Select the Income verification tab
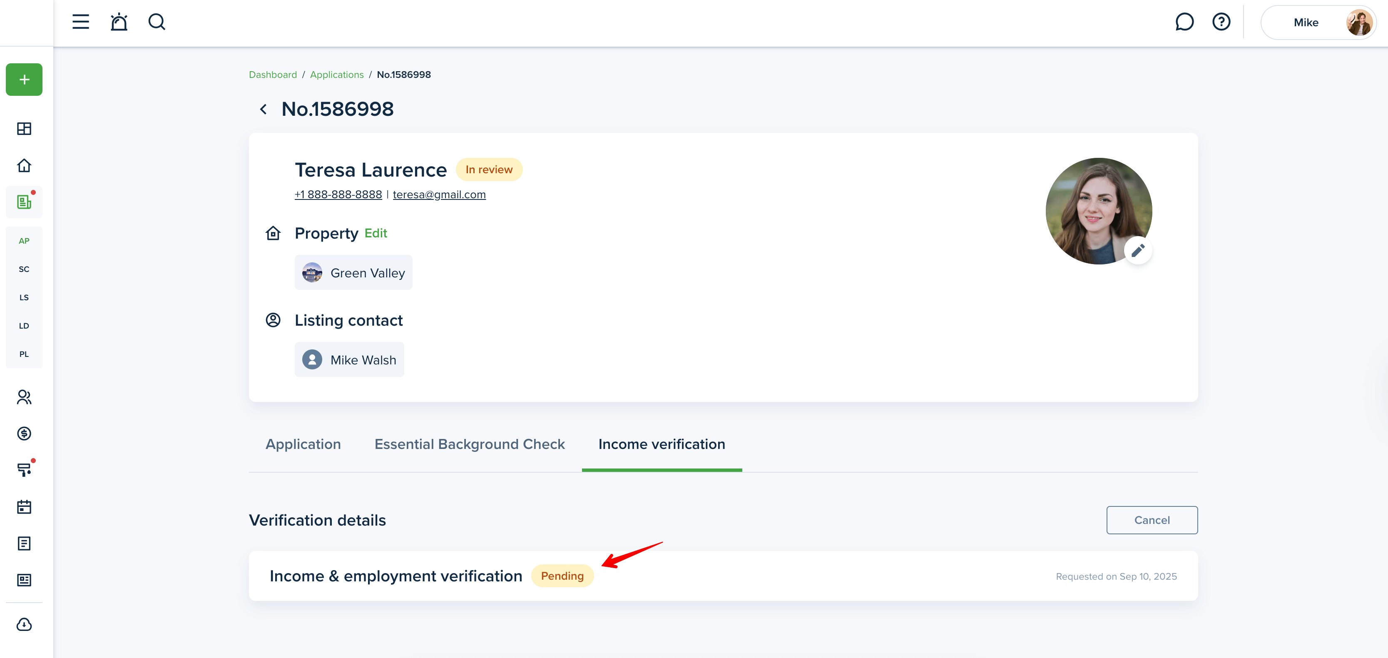This screenshot has width=1388, height=658. tap(662, 445)
